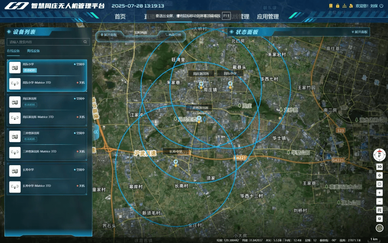
Task: Select the 三房巷派出所 dock device icon
Action: point(15,136)
